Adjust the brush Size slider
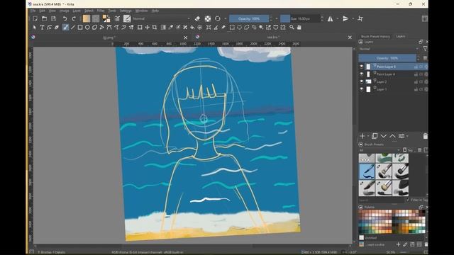This screenshot has width=454, height=255. [x=299, y=18]
